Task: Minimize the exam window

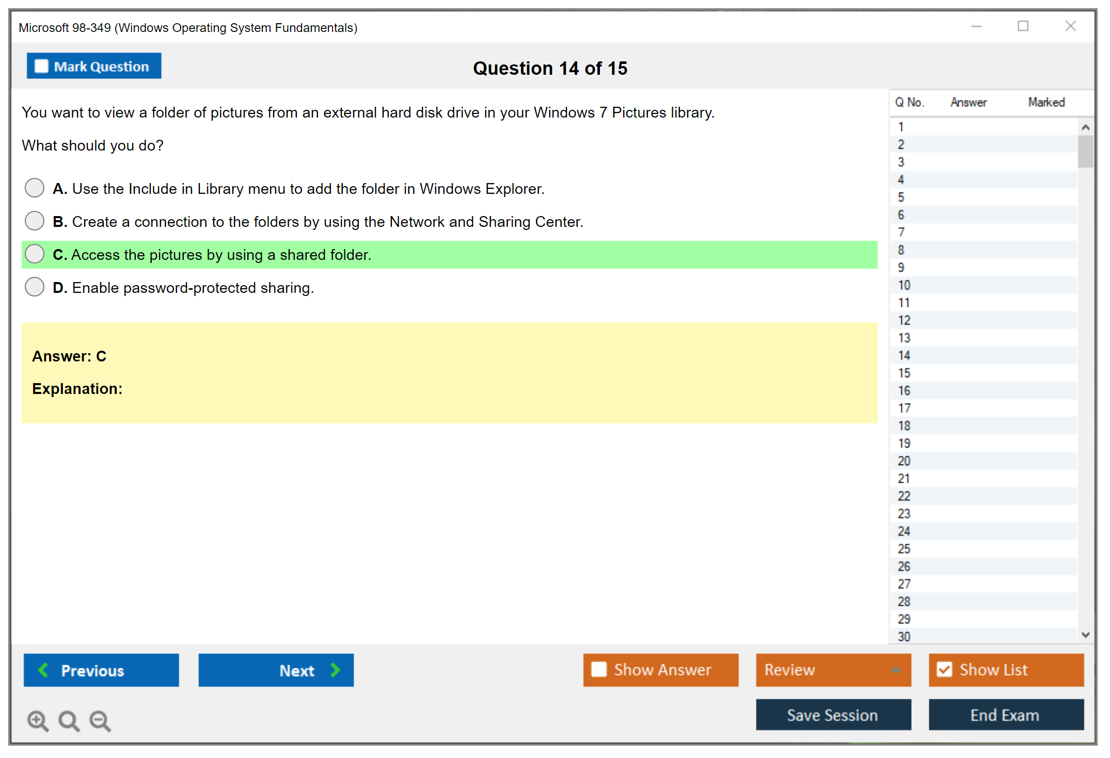Action: click(x=976, y=26)
